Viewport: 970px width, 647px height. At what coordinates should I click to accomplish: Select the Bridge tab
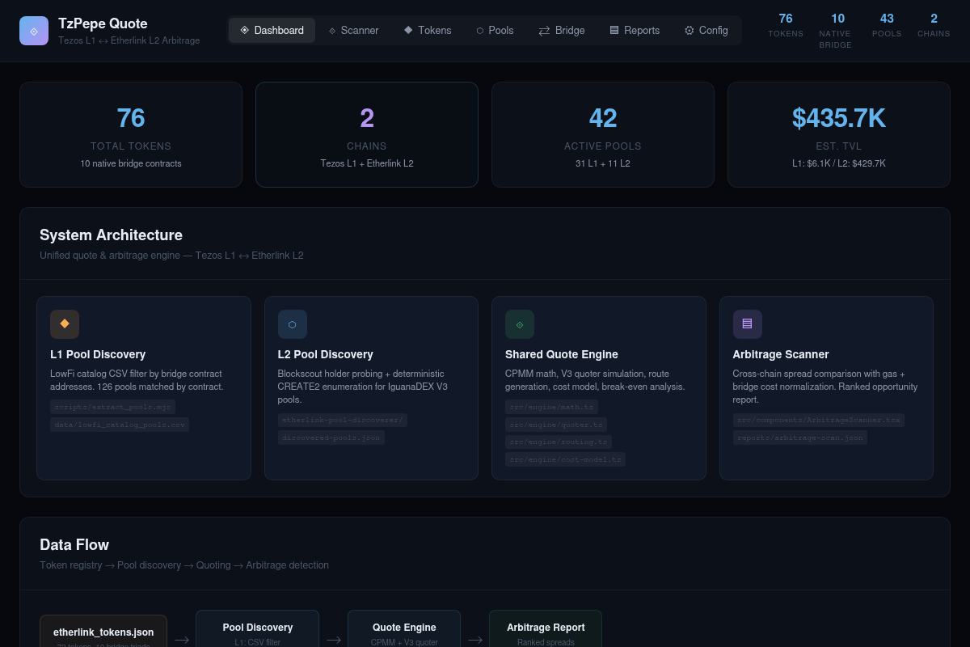(x=562, y=30)
